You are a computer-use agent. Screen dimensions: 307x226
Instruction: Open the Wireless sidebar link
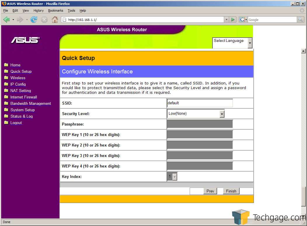[18, 78]
